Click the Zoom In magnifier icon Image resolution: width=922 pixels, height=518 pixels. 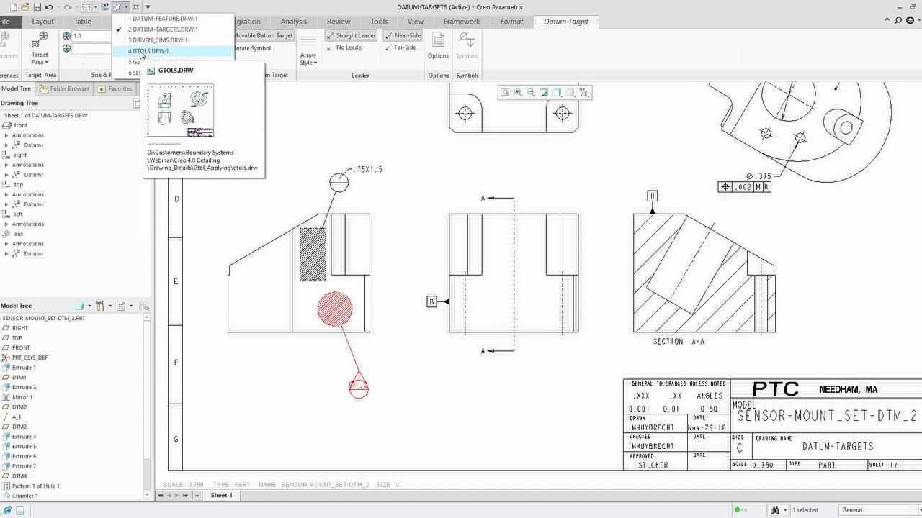[x=518, y=92]
